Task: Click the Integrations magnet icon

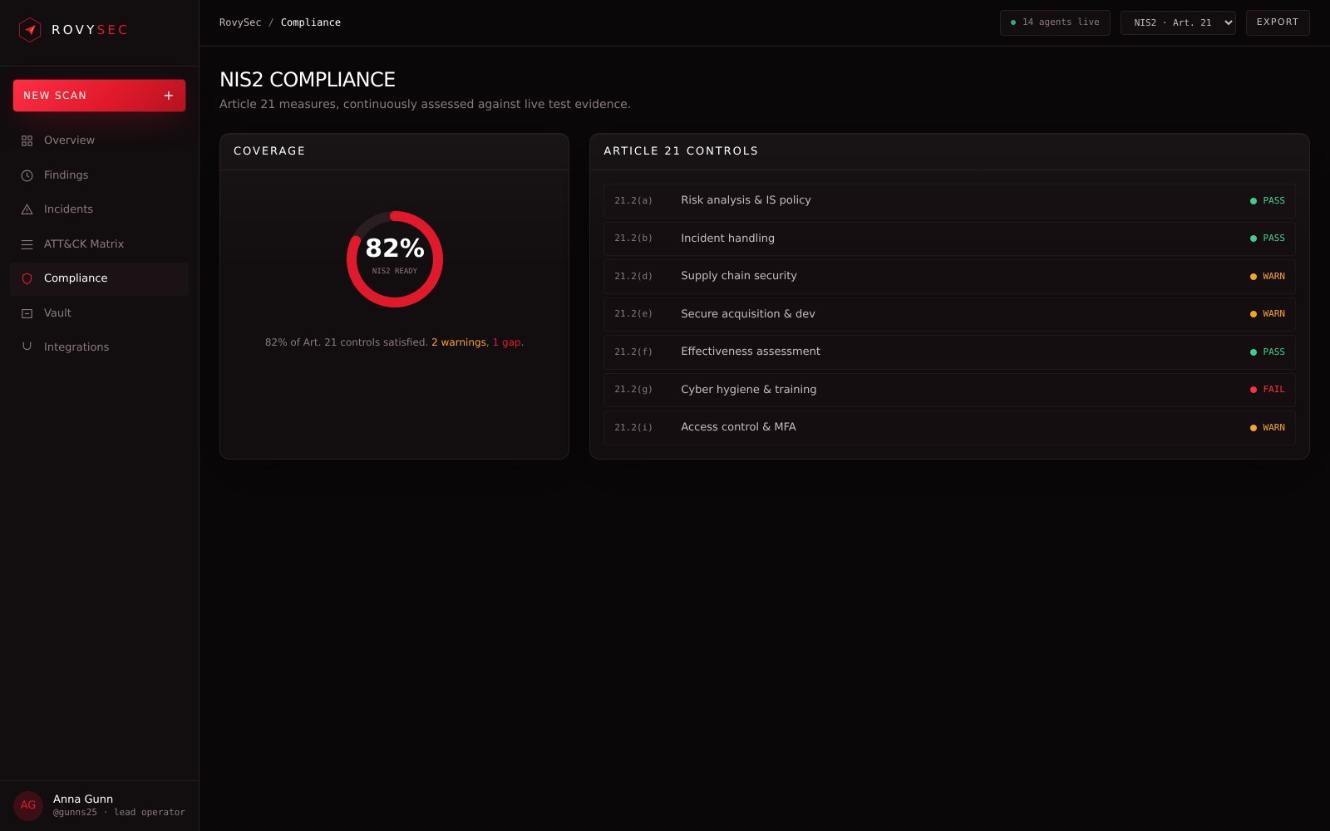Action: (x=27, y=347)
